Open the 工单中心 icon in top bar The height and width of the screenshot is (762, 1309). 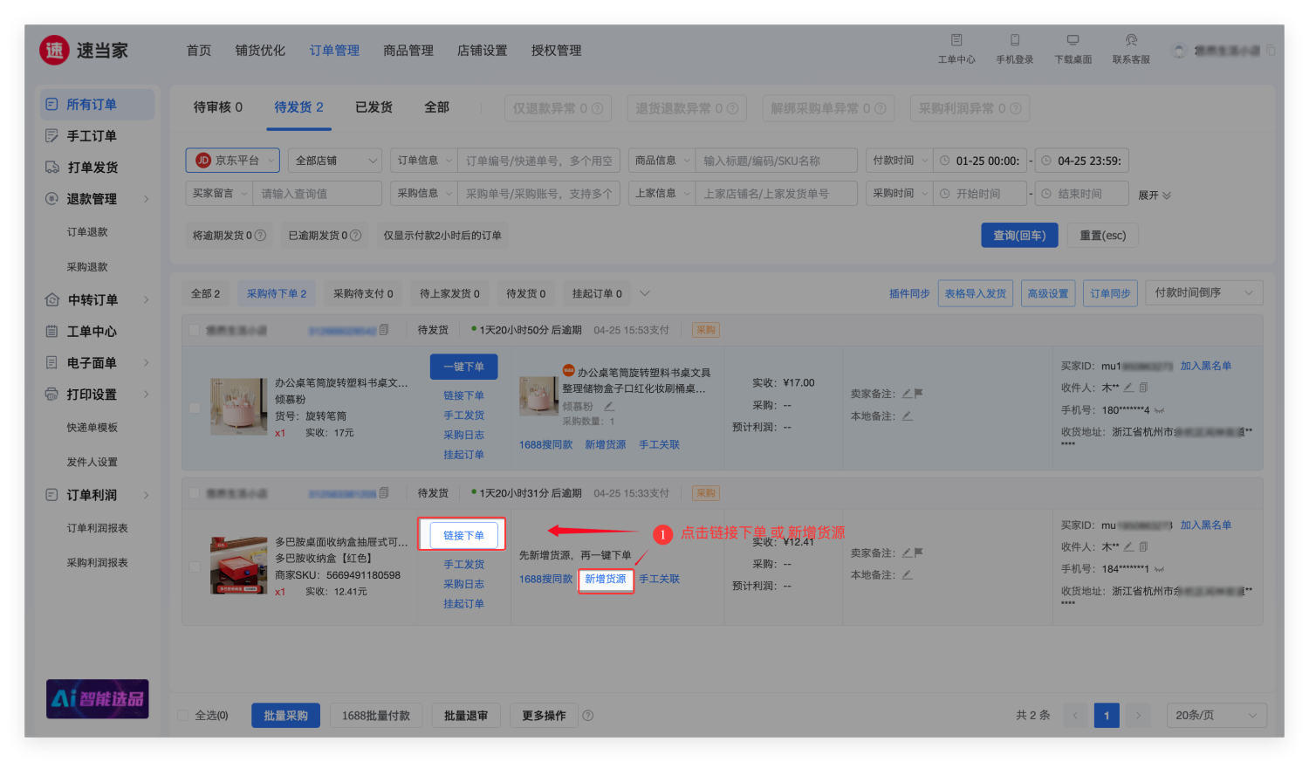click(x=956, y=40)
